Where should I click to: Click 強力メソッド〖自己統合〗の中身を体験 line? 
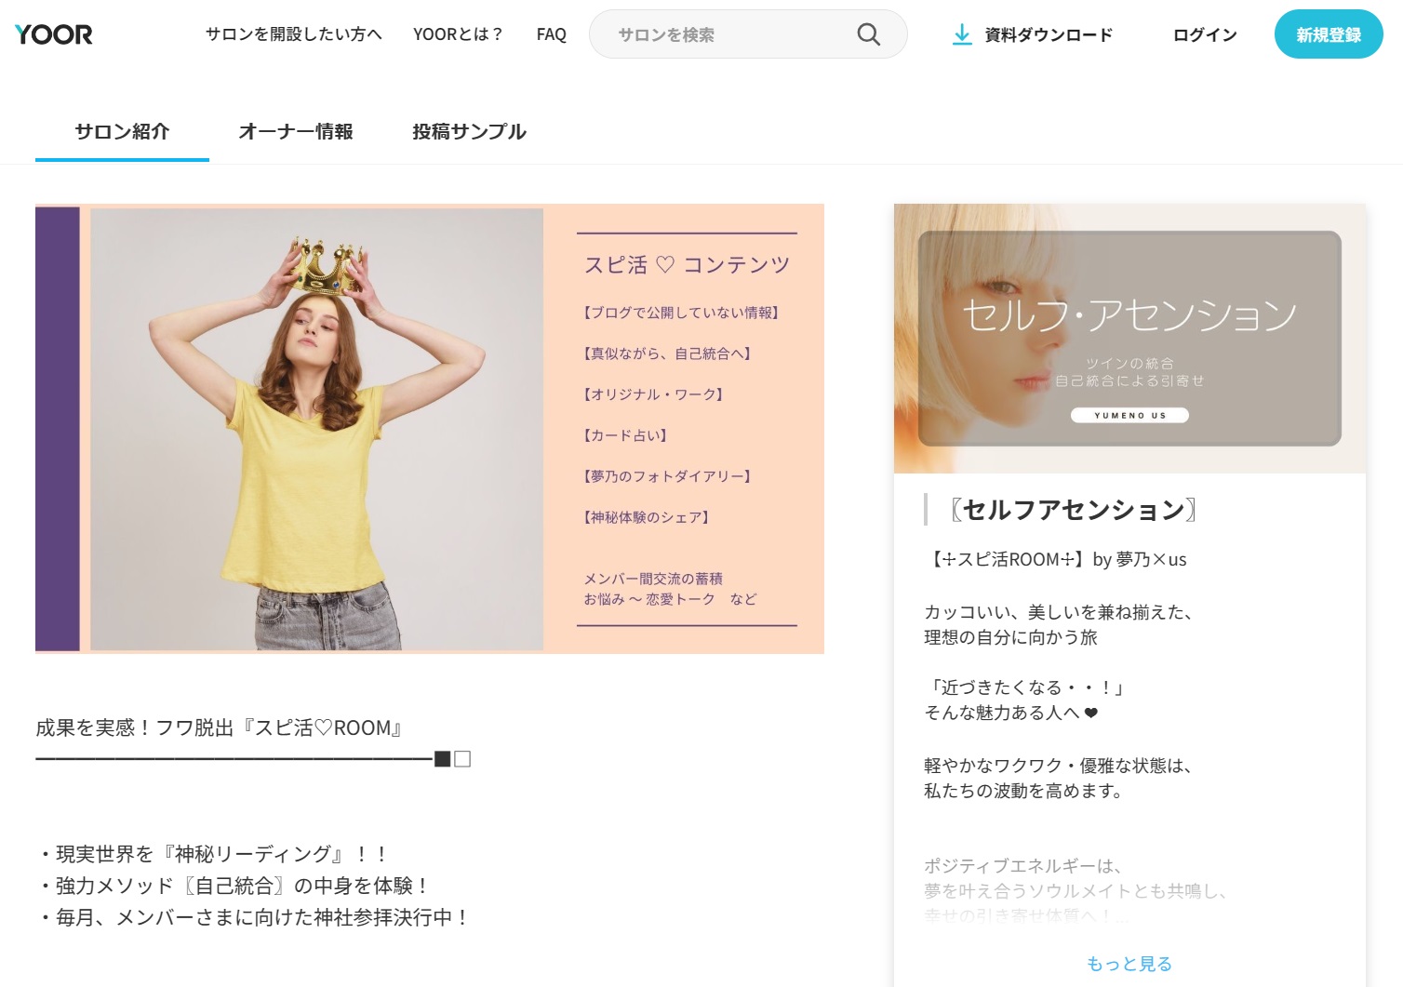[x=233, y=886]
